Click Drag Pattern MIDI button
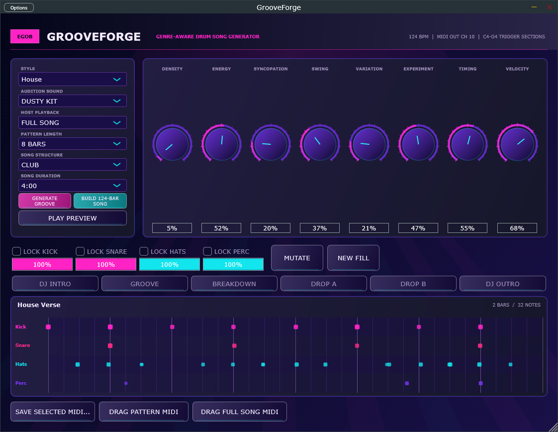The image size is (558, 432). tap(144, 412)
